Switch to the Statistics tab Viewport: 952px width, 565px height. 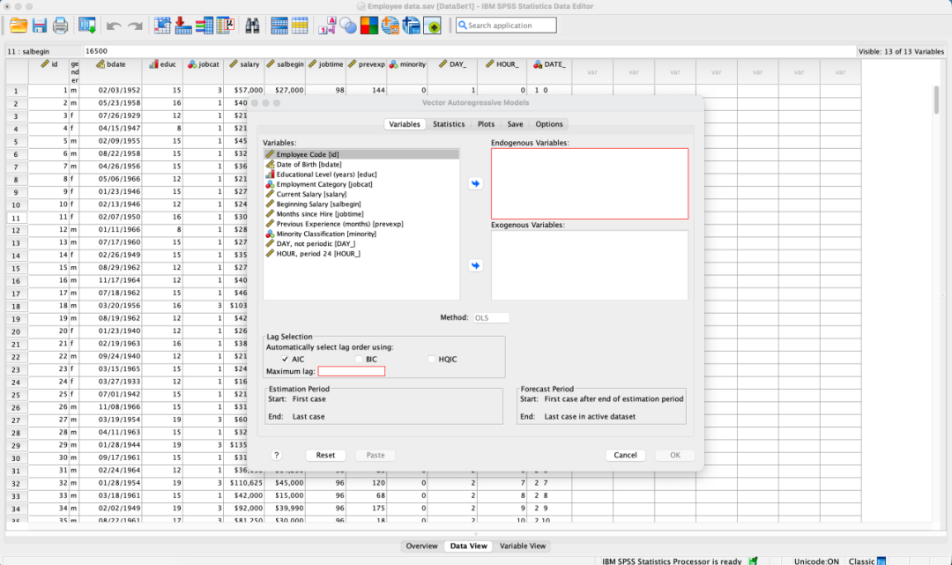pyautogui.click(x=449, y=123)
